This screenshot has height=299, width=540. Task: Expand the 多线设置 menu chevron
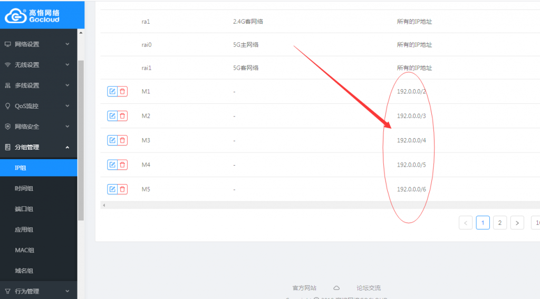click(x=67, y=85)
